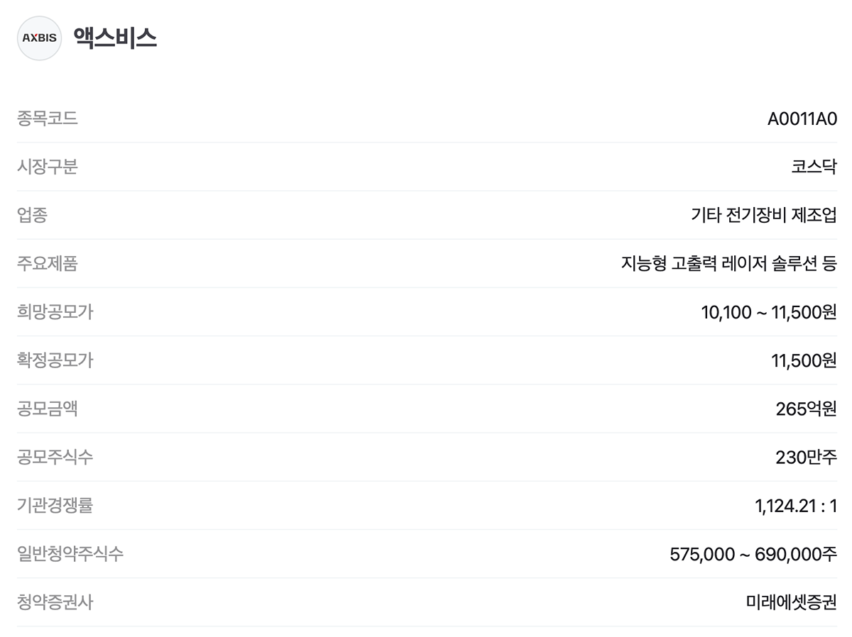
Task: Click the 시장구분 row label
Action: click(48, 167)
